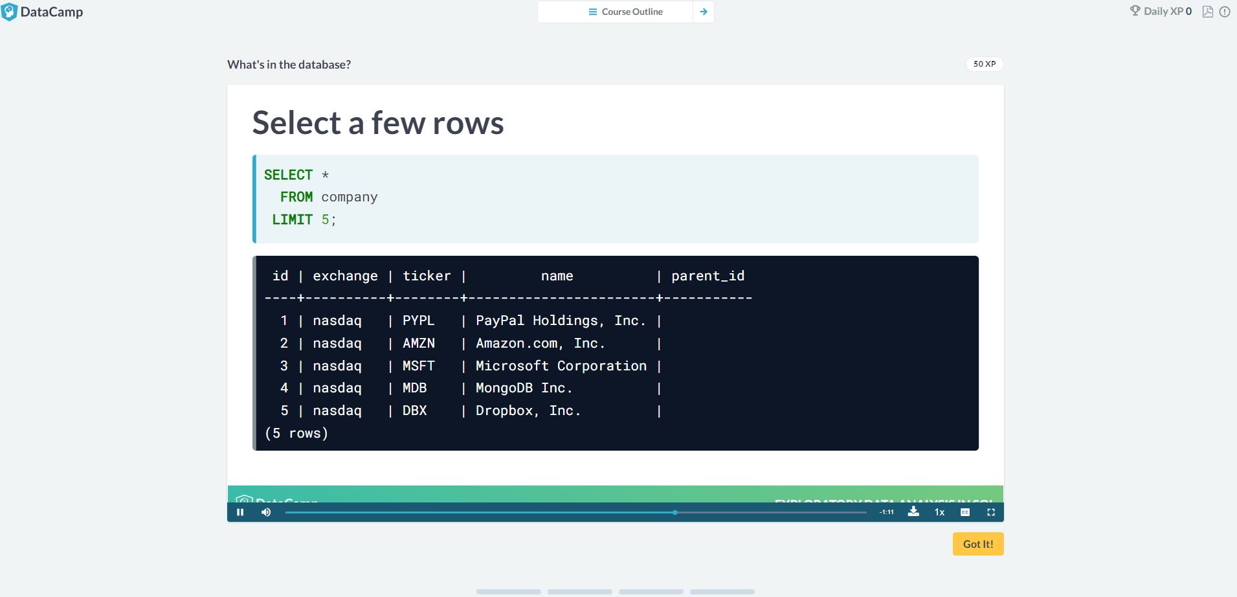Screen dimensions: 1237x597
Task: Click the PYPL ticker cell
Action: point(419,321)
